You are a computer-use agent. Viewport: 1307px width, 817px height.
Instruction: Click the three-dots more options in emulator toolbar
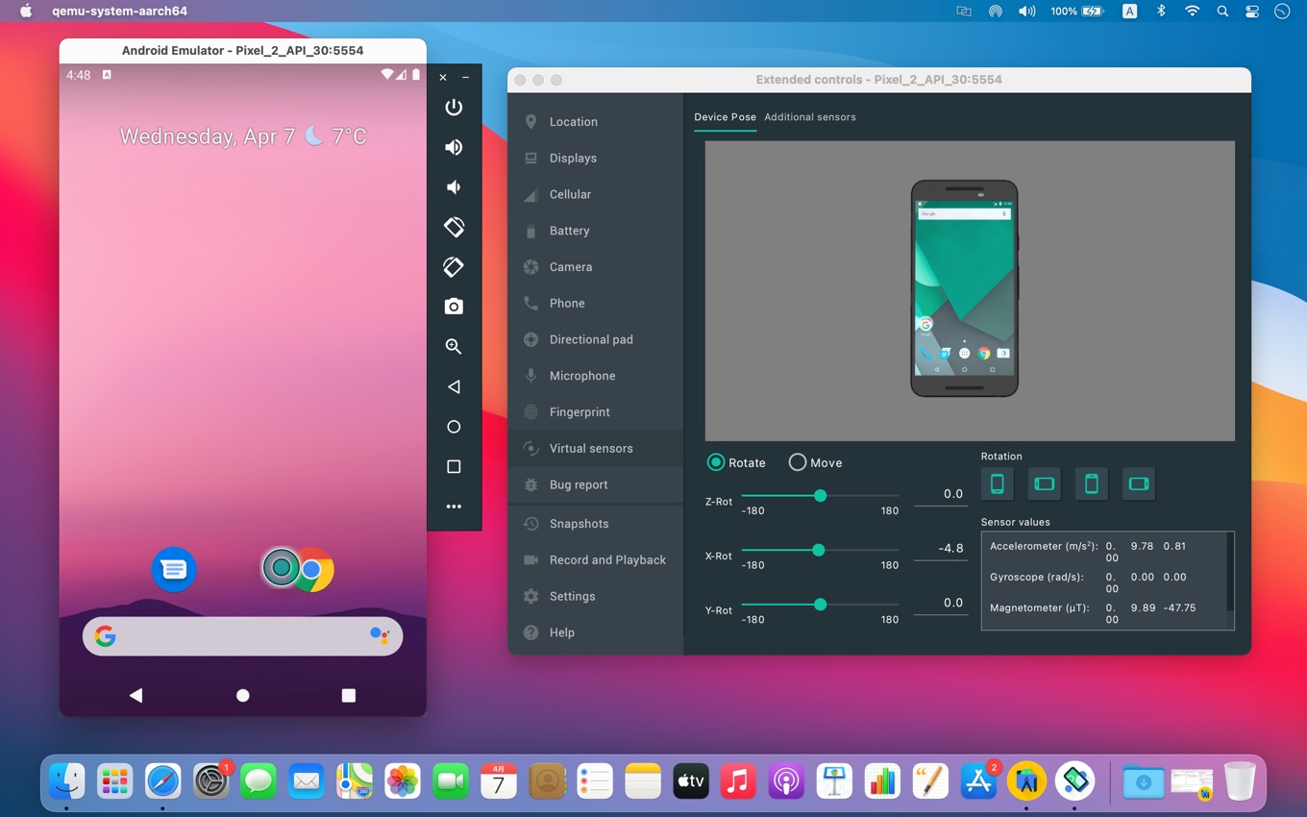[x=454, y=507]
